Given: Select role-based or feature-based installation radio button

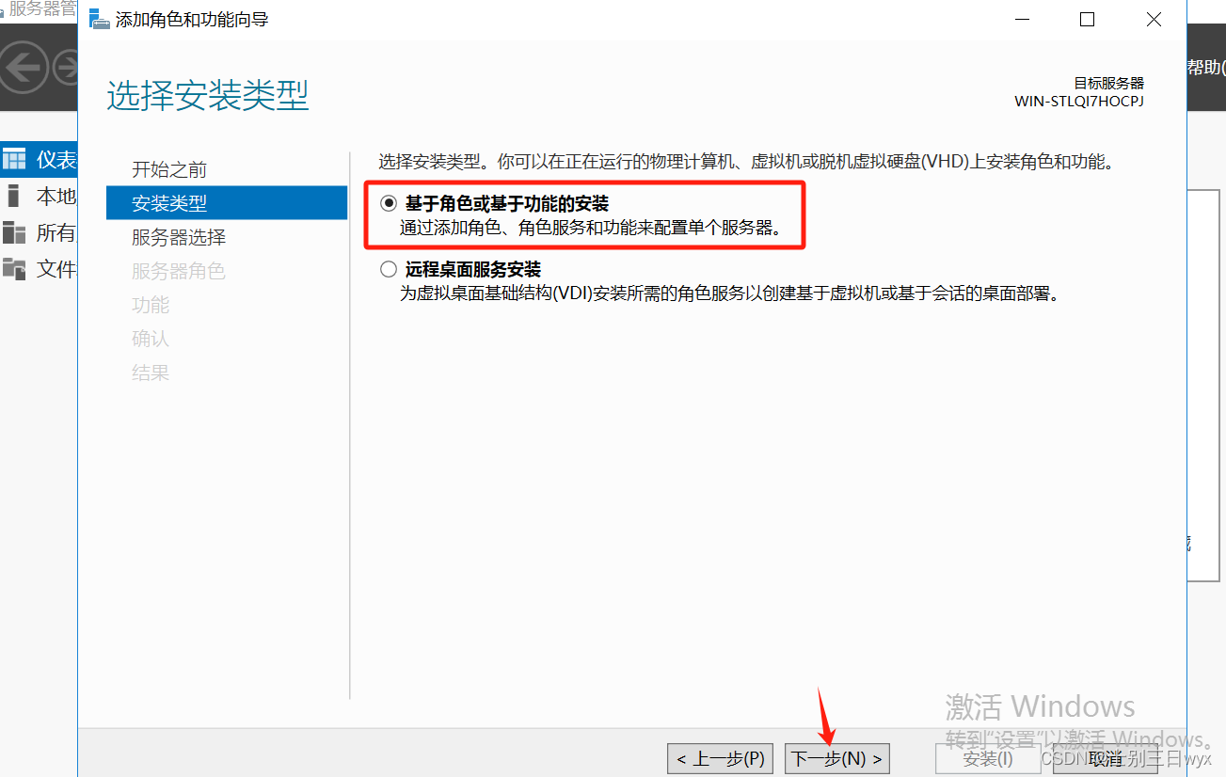Looking at the screenshot, I should point(389,203).
